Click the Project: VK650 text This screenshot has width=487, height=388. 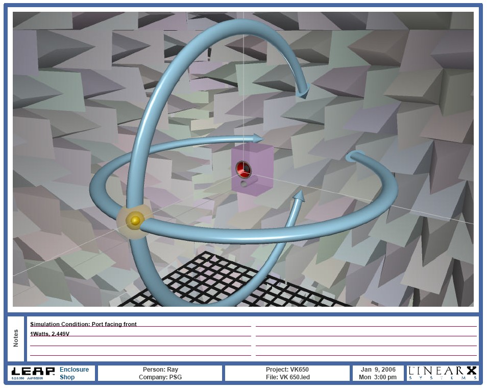[x=287, y=370]
